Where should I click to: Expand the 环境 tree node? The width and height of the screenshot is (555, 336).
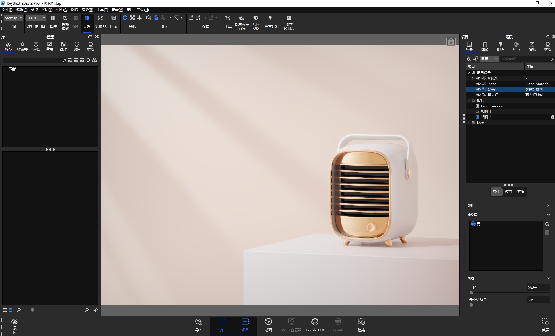pos(469,123)
